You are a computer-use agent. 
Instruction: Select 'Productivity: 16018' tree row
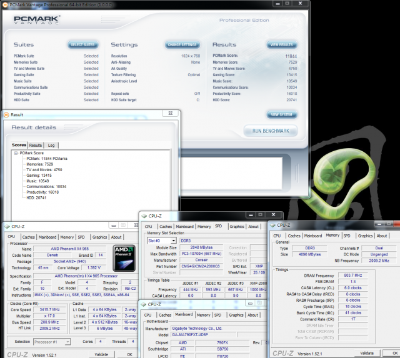(42, 192)
